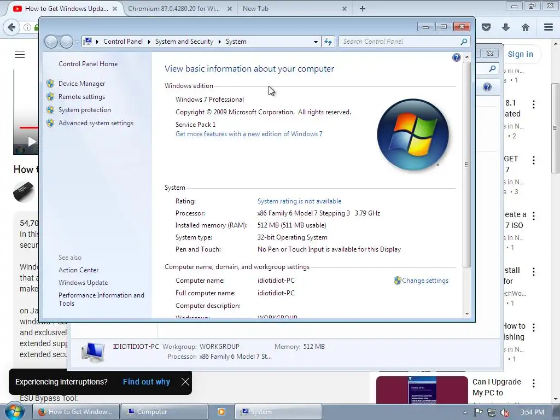Switch to the YouTube Windows Update tab
Image resolution: width=560 pixels, height=420 pixels.
[66, 9]
